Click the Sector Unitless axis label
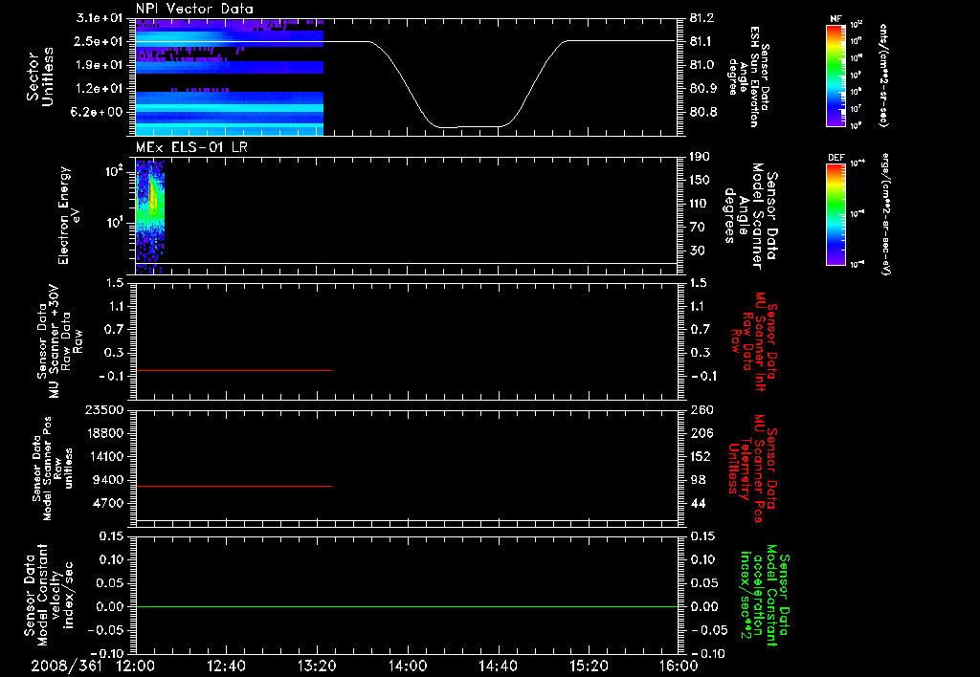This screenshot has height=677, width=980. pyautogui.click(x=40, y=76)
